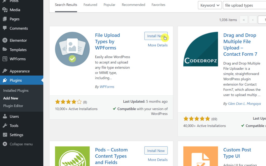Install Pods Custom Content Types plugin

click(156, 150)
